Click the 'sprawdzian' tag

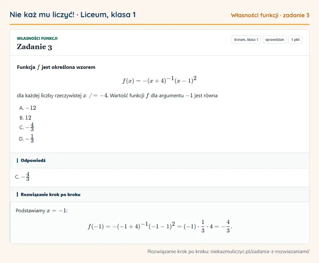(274, 39)
